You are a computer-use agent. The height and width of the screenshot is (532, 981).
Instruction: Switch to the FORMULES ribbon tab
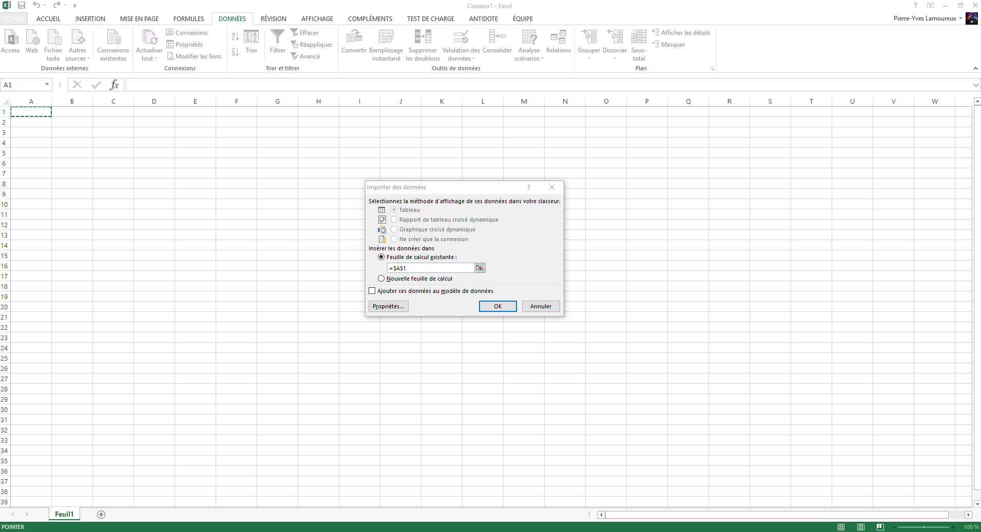(188, 18)
